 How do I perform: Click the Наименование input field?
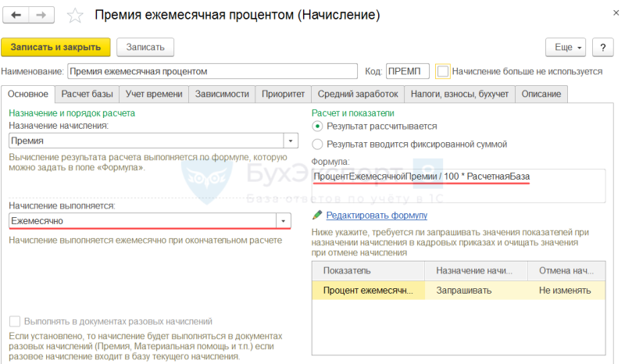212,71
